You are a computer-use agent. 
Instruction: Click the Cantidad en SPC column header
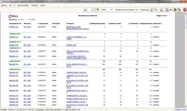115,23
